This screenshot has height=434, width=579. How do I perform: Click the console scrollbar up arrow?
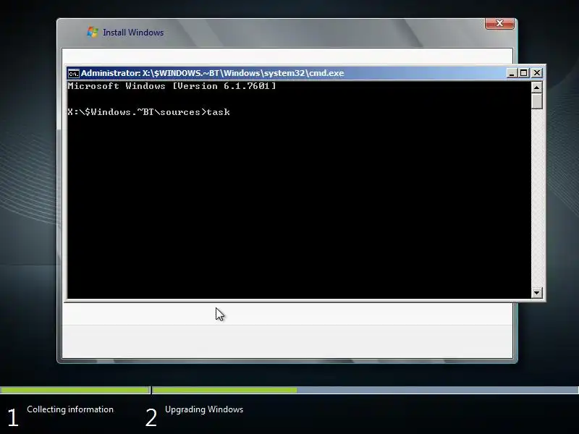coord(536,88)
